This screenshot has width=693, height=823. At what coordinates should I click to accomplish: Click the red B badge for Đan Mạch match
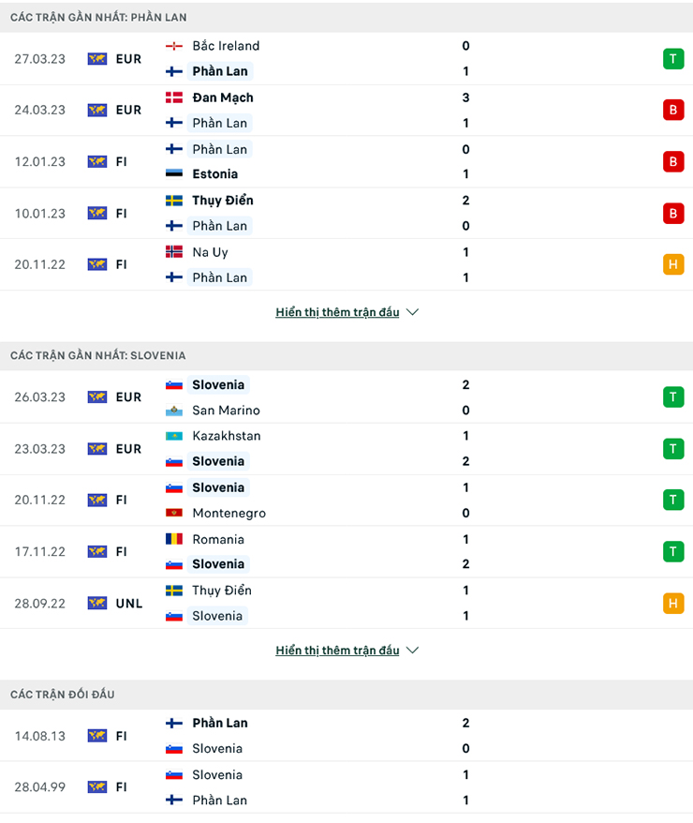[x=673, y=110]
